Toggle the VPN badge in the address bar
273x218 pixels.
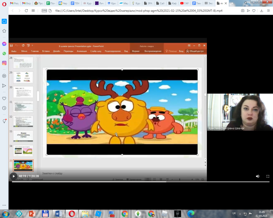click(44, 11)
